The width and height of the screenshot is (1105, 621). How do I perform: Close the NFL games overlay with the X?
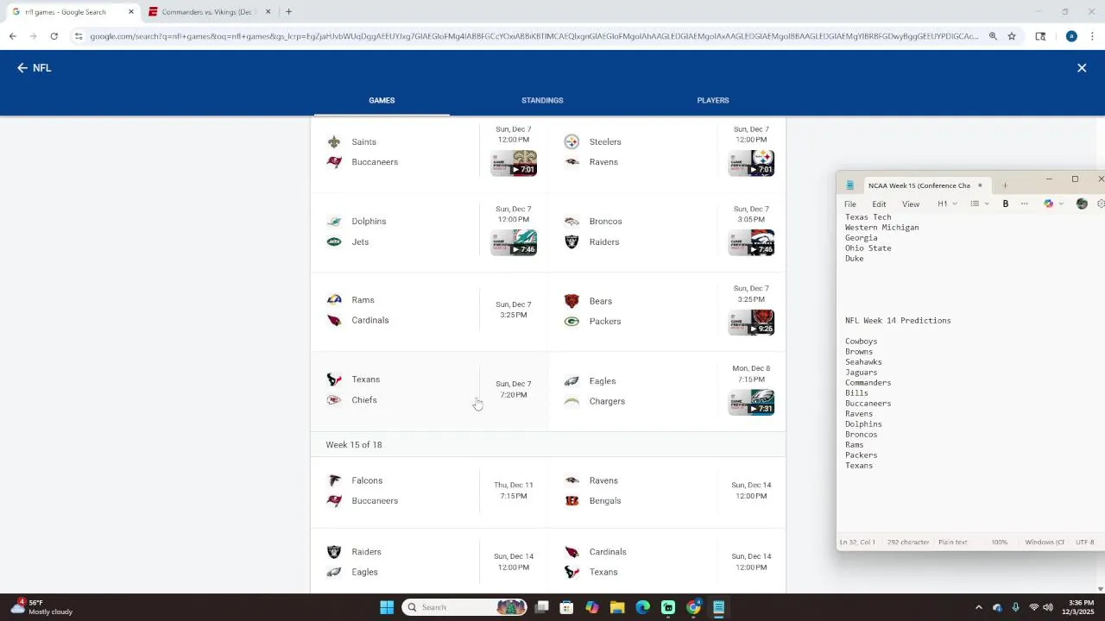pyautogui.click(x=1082, y=68)
